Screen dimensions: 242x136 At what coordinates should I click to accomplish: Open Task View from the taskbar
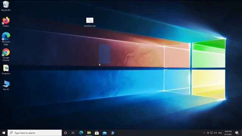(73, 133)
